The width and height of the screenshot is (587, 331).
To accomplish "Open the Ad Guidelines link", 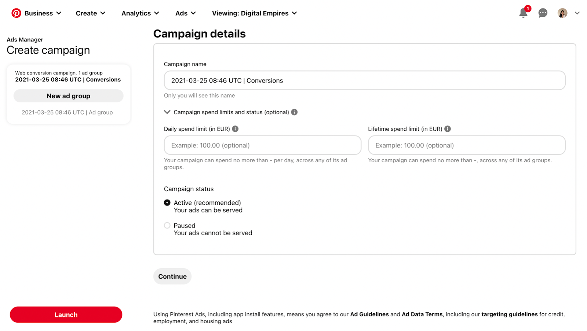I will pyautogui.click(x=369, y=314).
